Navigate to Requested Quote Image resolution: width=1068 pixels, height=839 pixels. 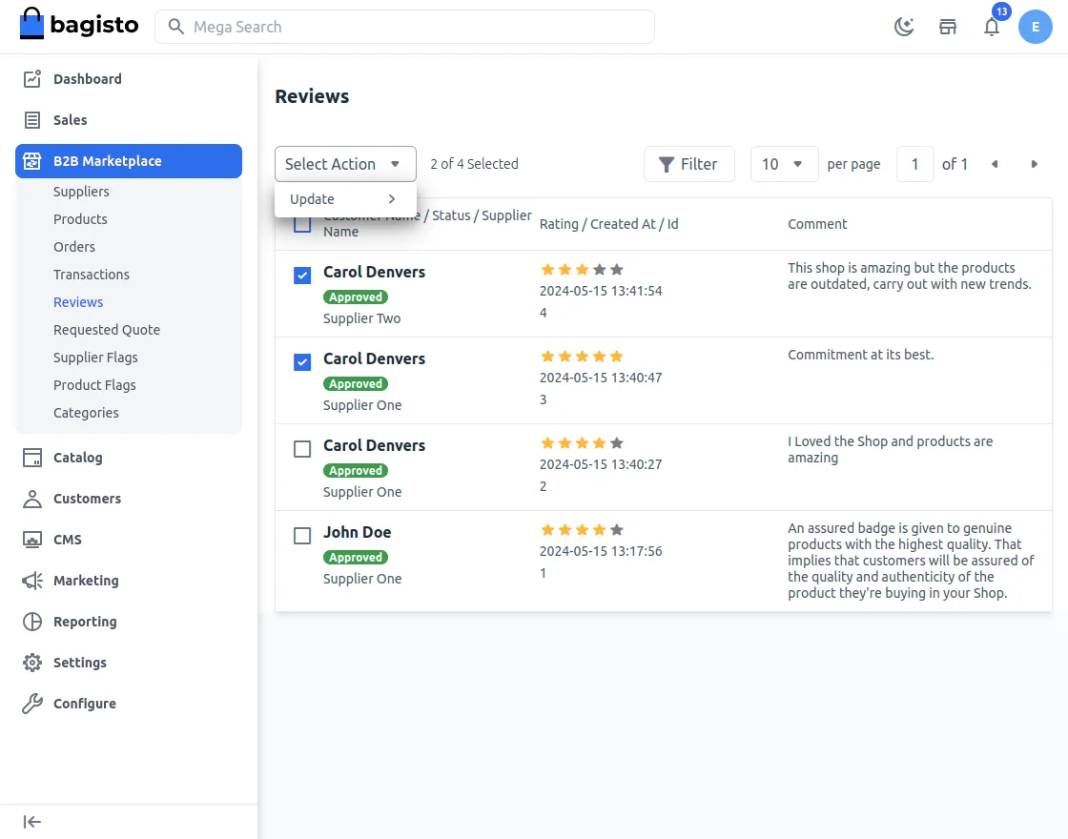107,330
